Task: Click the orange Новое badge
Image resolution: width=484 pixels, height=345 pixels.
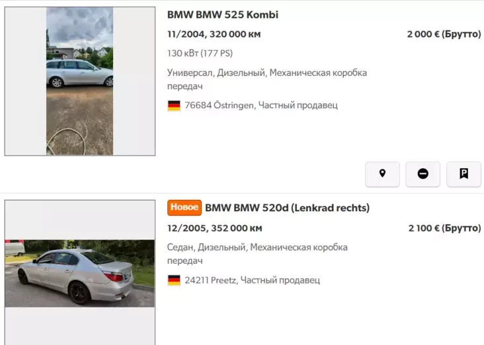Action: coord(184,208)
